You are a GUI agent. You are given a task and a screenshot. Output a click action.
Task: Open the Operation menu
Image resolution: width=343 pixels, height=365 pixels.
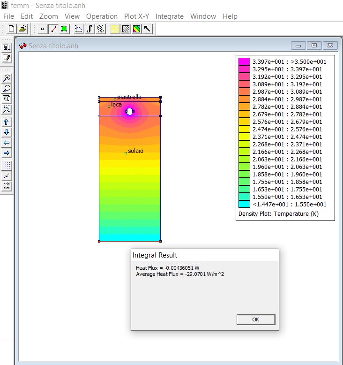102,16
